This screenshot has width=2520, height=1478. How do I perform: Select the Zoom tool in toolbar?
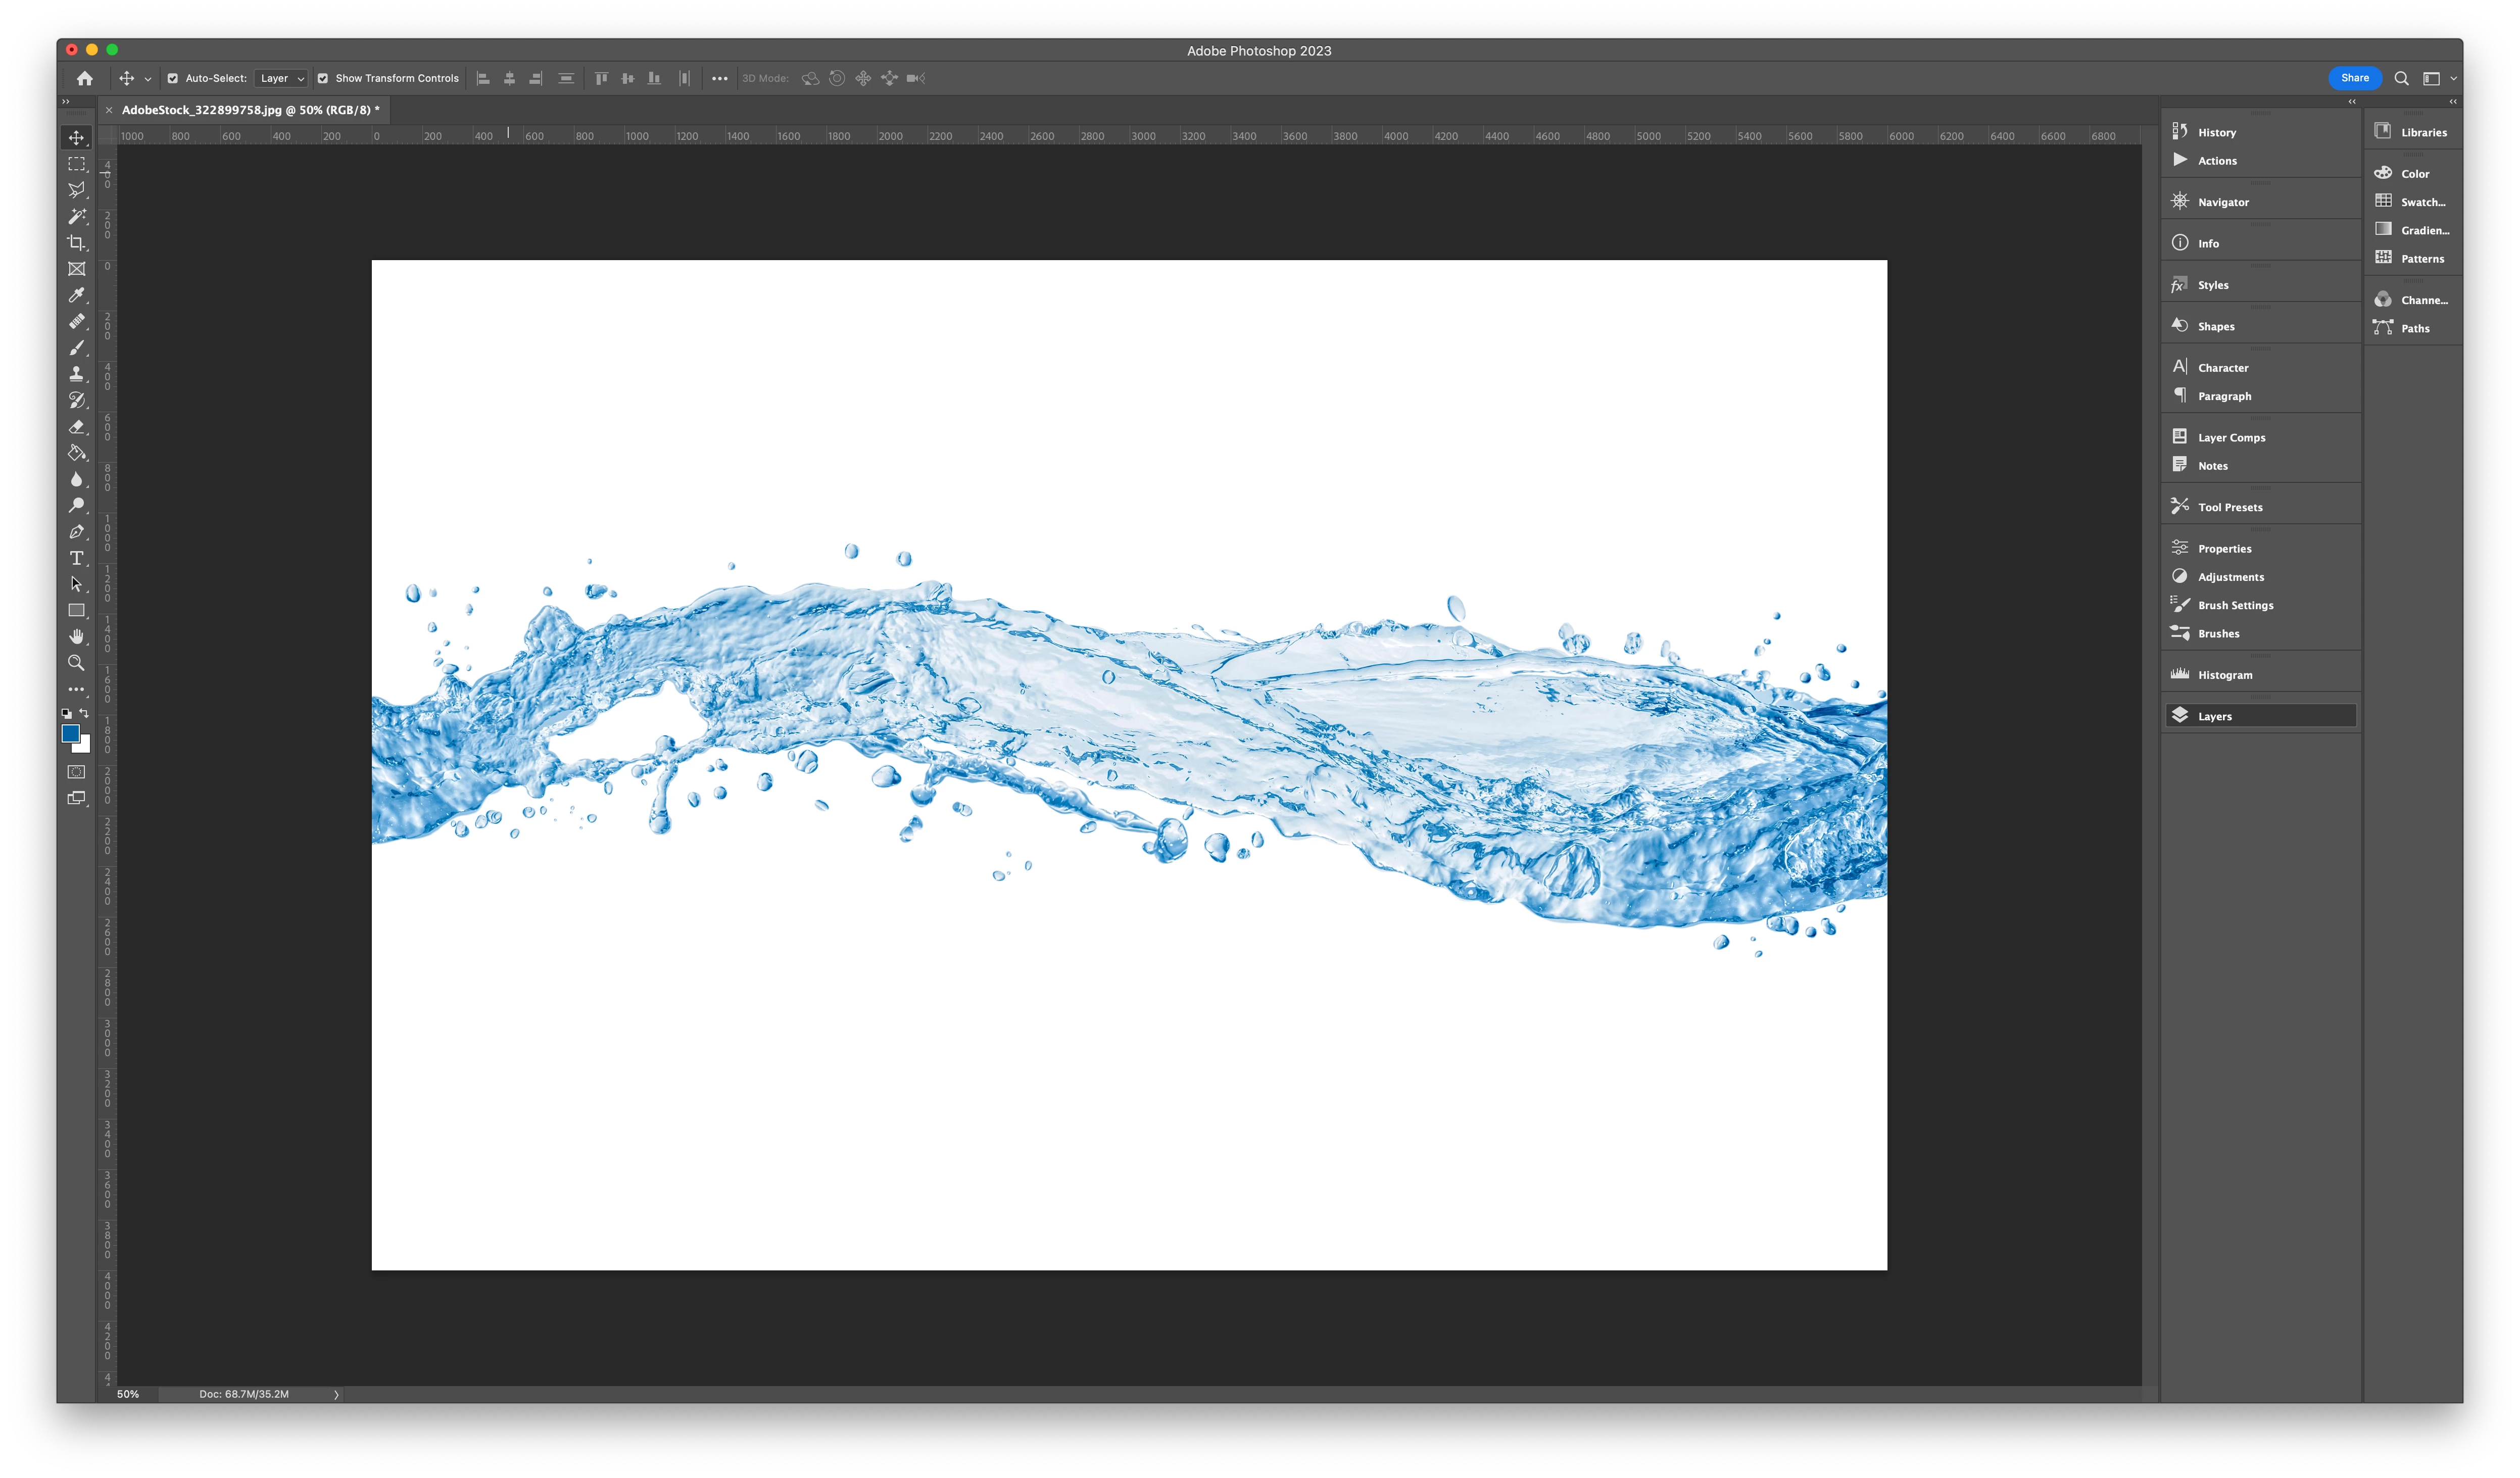(76, 663)
